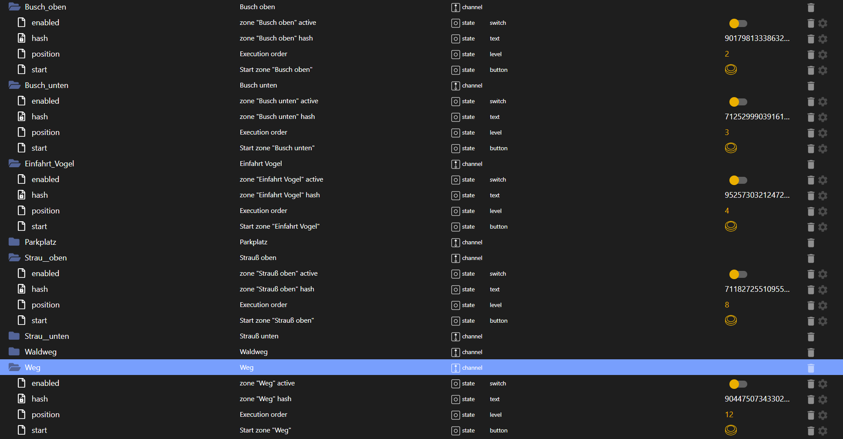Select hash value starting with 71252999039161
The width and height of the screenshot is (843, 439).
coord(757,117)
